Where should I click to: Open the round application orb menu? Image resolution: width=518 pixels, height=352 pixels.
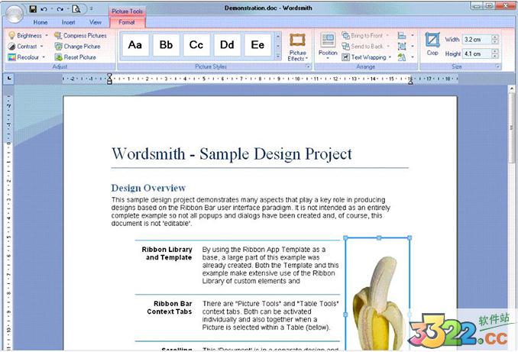coord(14,14)
